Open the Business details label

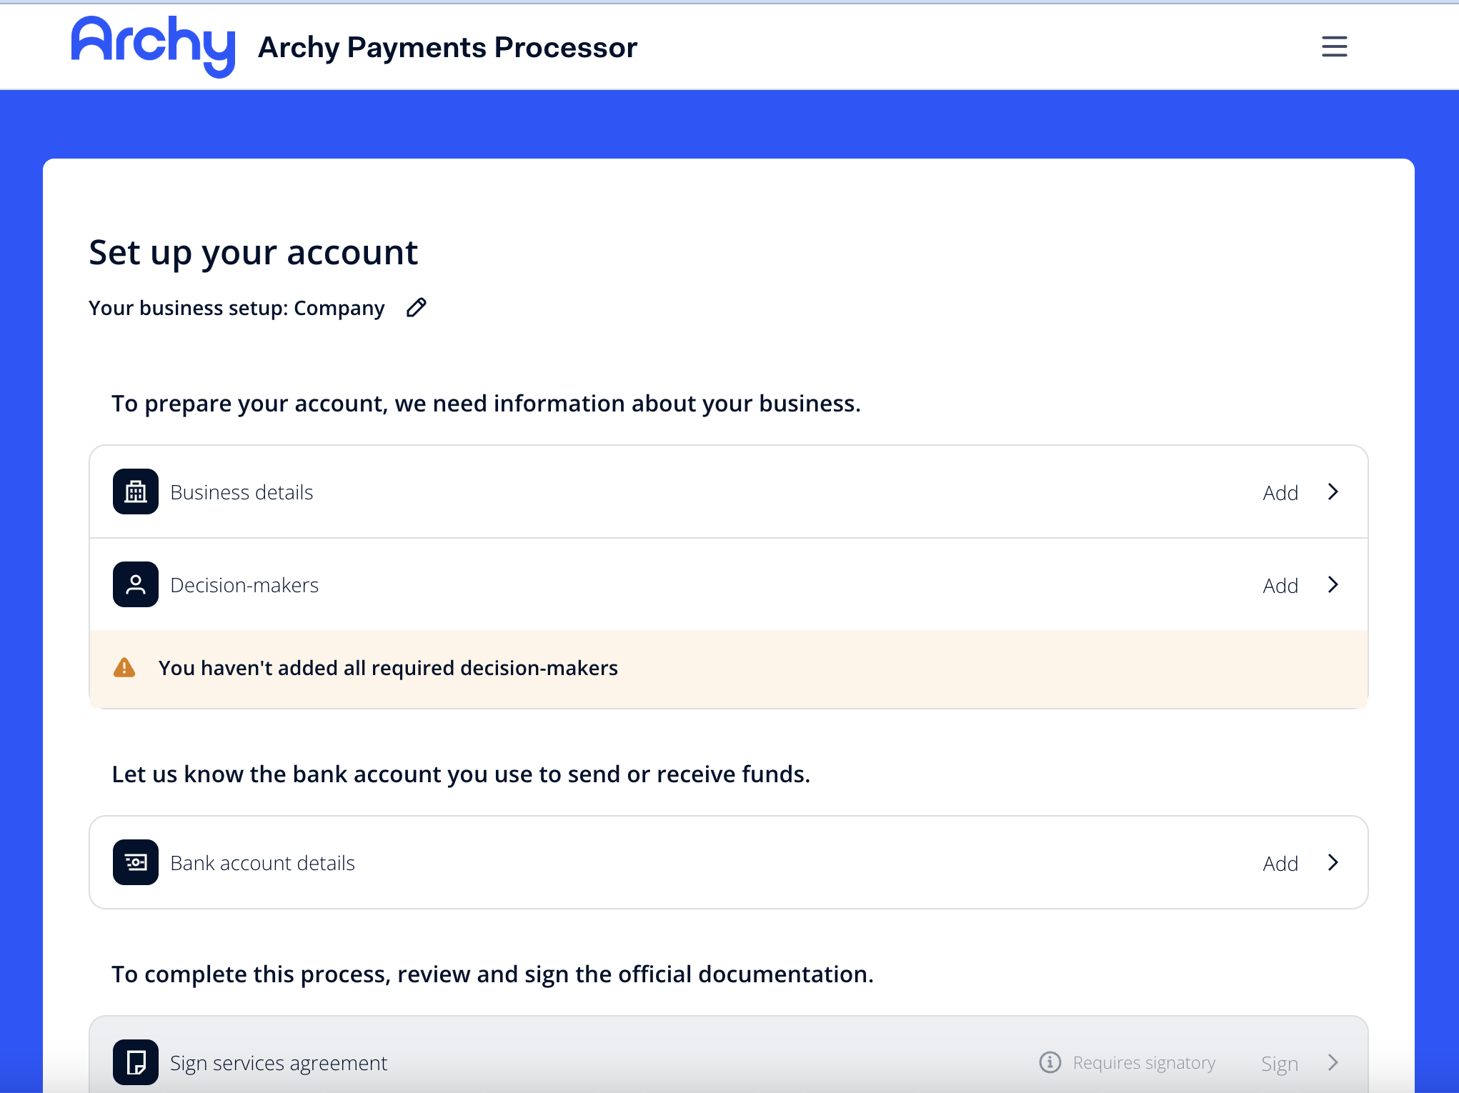[241, 492]
